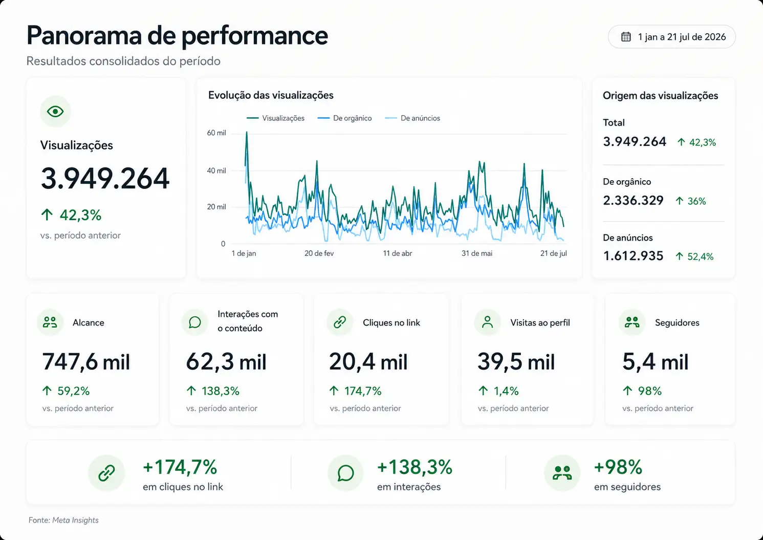The image size is (763, 540).
Task: Click the 20 mil y-axis label
Action: click(216, 207)
